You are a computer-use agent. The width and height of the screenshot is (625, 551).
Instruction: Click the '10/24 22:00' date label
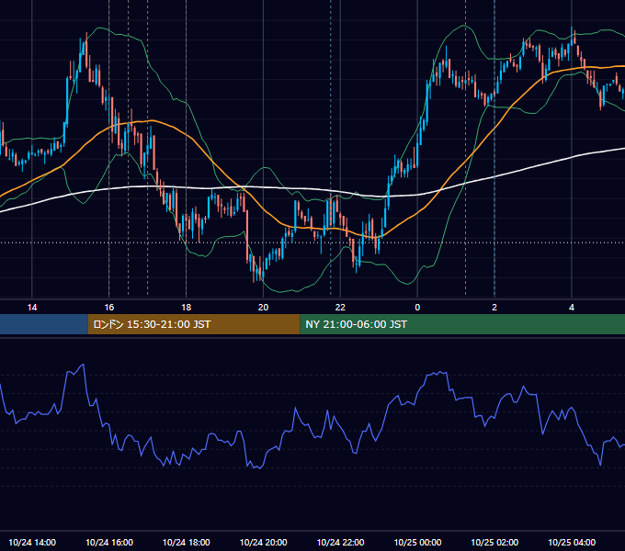340,543
